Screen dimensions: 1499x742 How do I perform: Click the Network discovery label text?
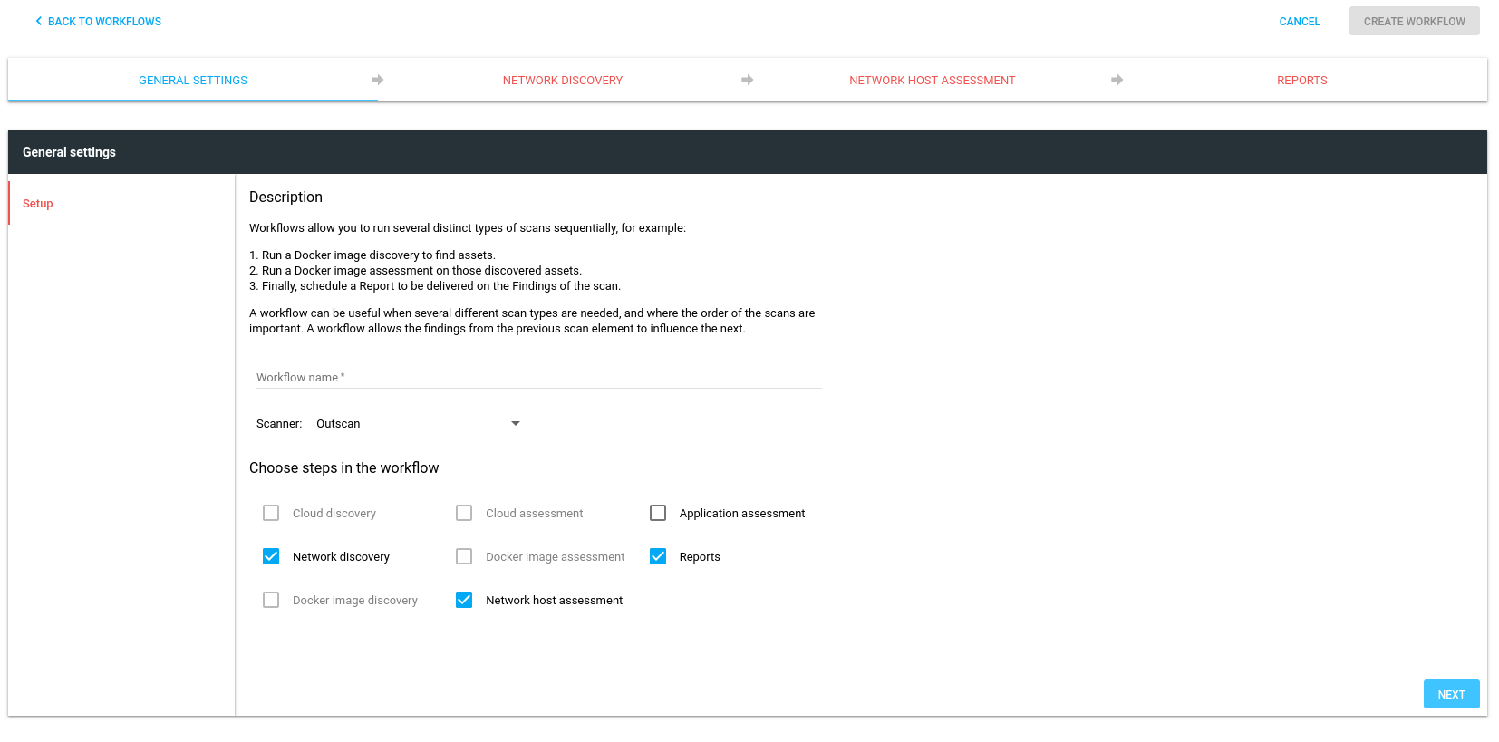click(341, 556)
